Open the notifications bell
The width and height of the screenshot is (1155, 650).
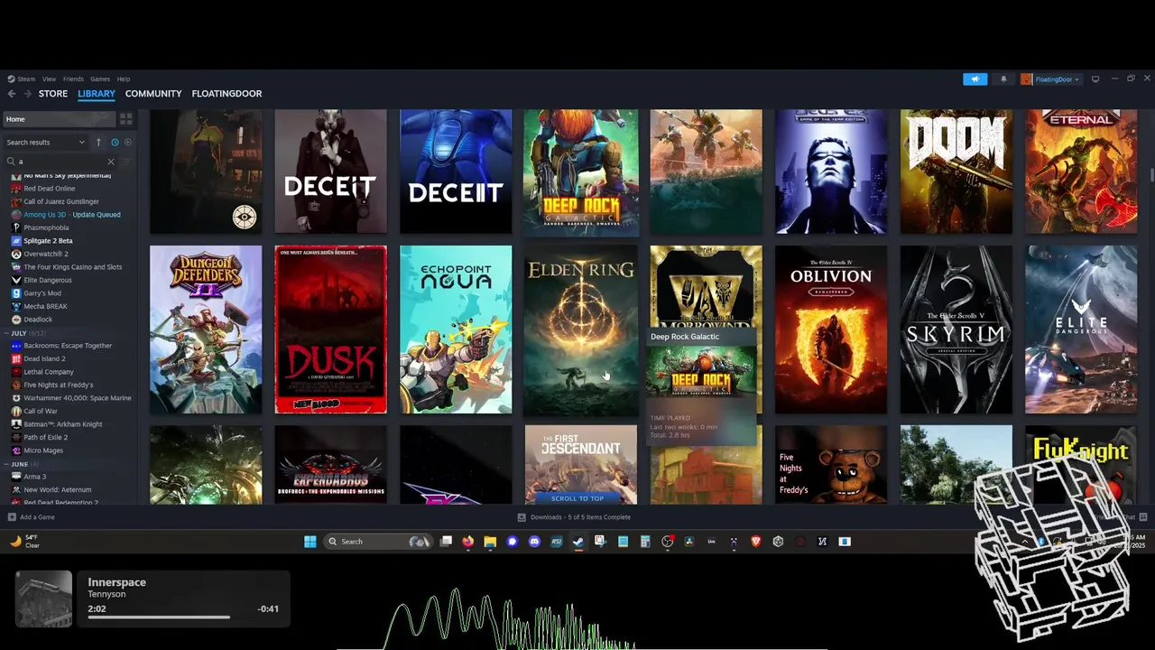1003,79
